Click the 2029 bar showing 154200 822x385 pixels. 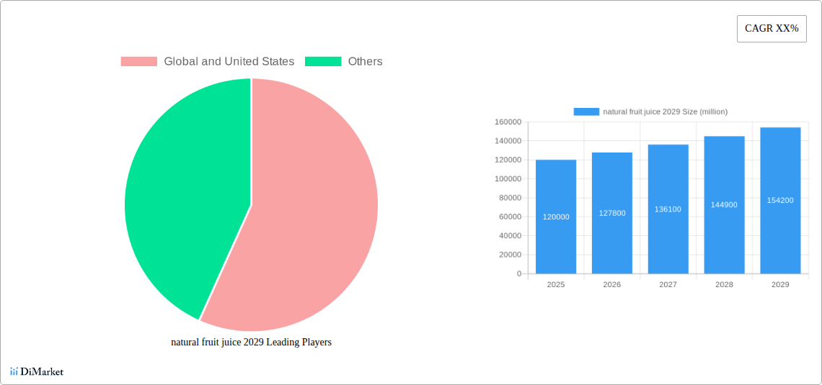point(780,201)
